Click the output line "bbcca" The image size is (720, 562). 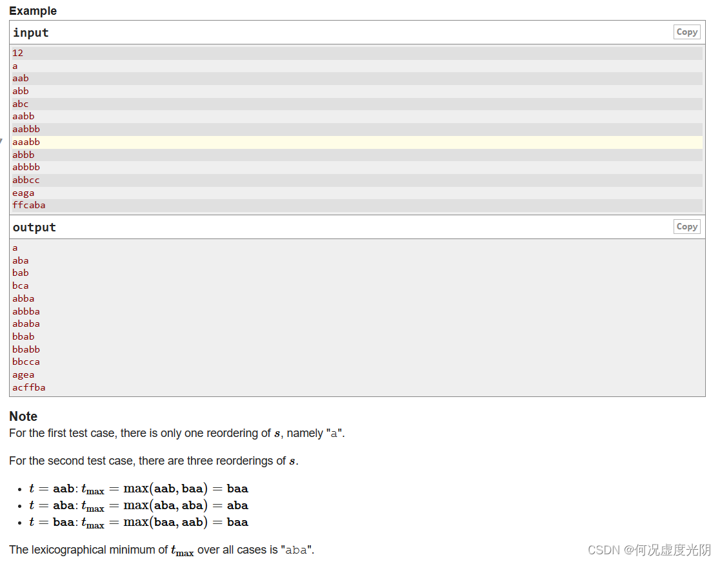tap(26, 362)
